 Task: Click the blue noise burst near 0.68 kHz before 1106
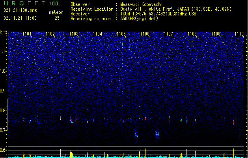[x=136, y=134]
